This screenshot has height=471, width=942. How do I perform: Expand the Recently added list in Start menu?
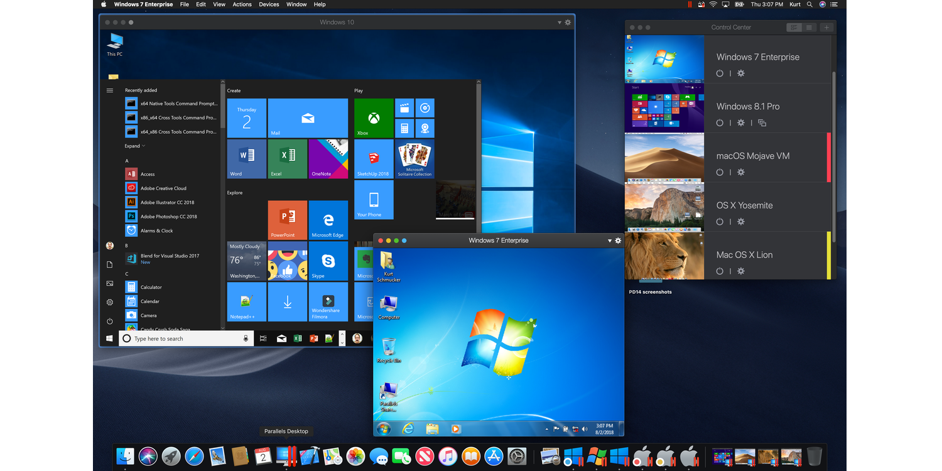click(x=134, y=146)
